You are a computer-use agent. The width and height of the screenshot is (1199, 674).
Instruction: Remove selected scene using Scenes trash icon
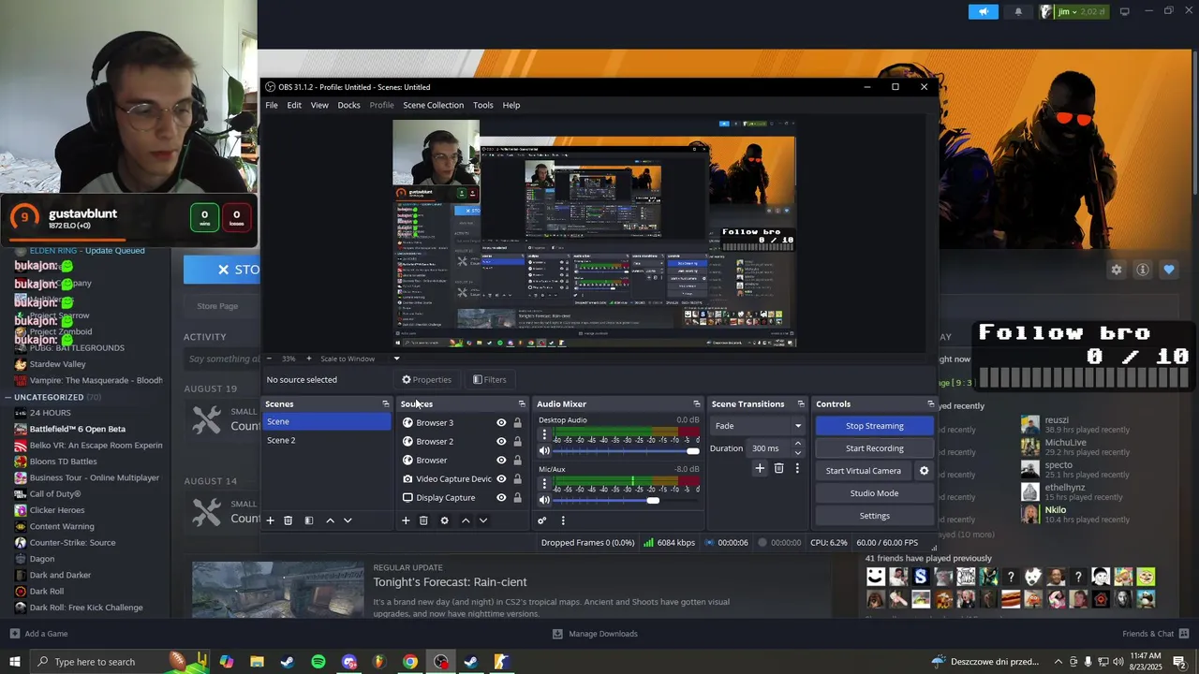(x=289, y=520)
